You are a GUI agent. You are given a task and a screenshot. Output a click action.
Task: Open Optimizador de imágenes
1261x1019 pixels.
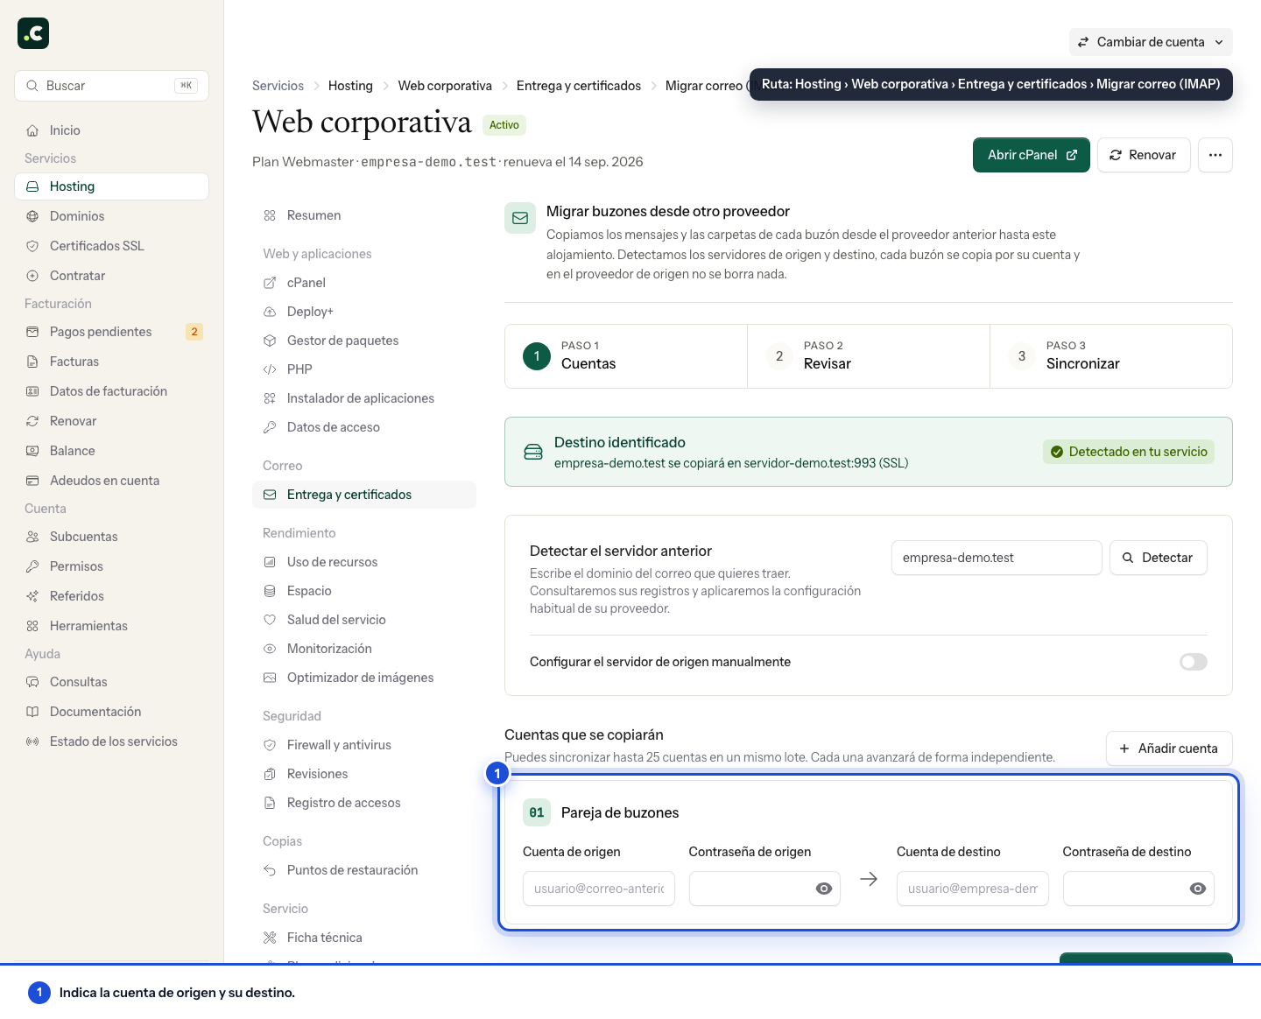point(364,678)
